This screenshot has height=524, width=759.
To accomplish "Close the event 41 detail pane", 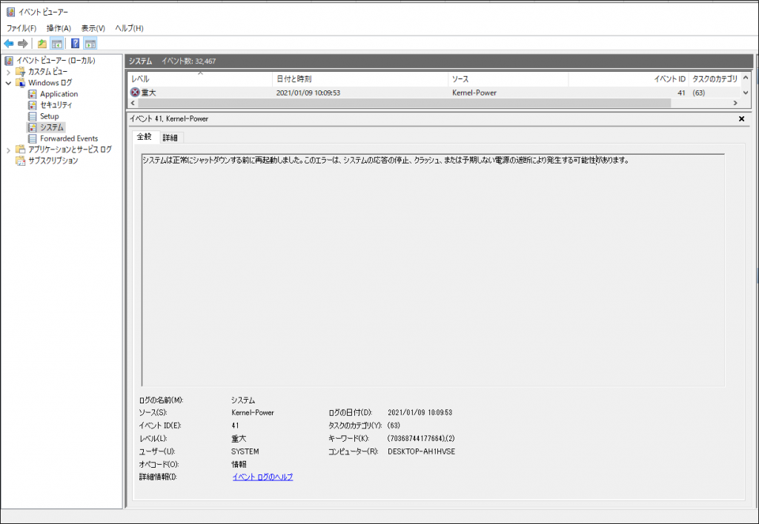I will [741, 118].
